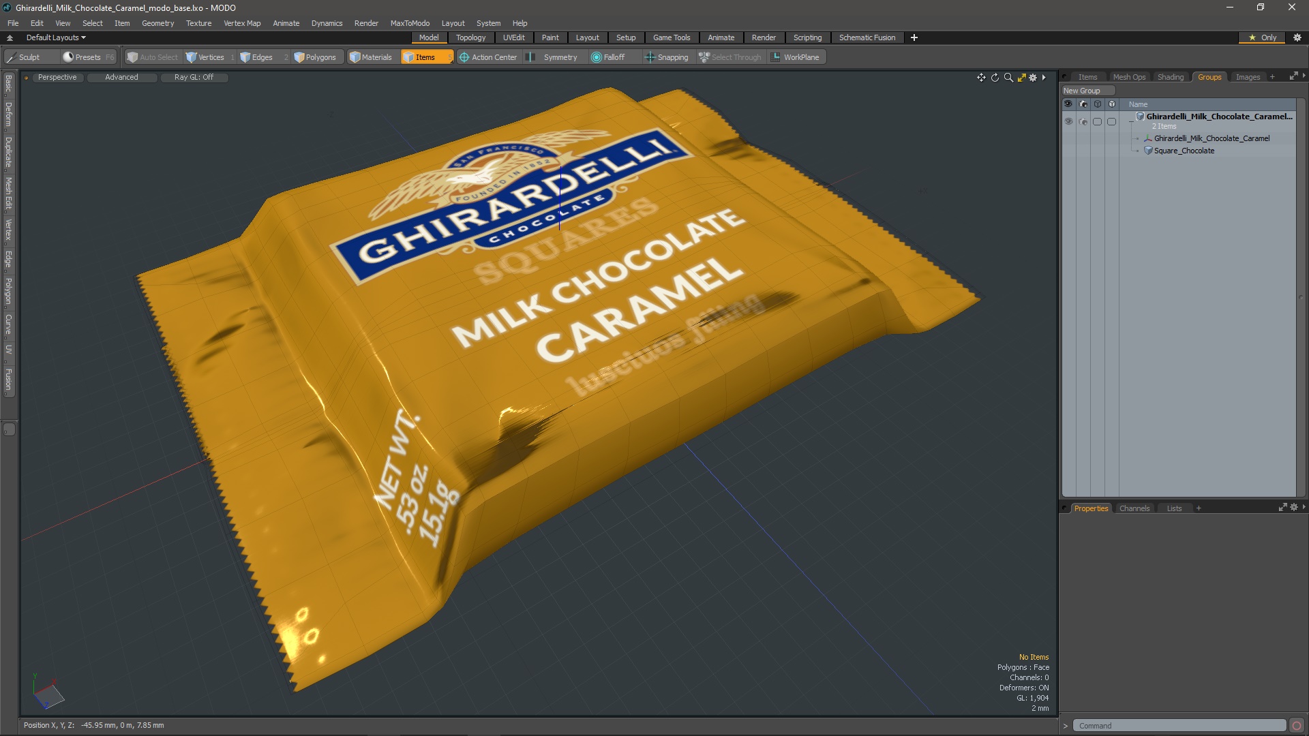Expand groups panel to full size
Viewport: 1309px width, 736px height.
tap(1293, 76)
